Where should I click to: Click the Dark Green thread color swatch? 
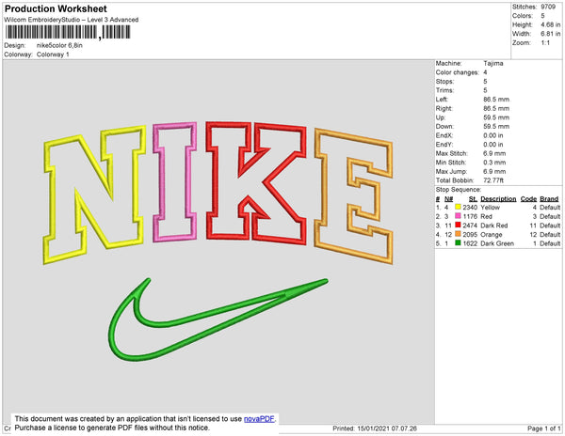(x=458, y=243)
